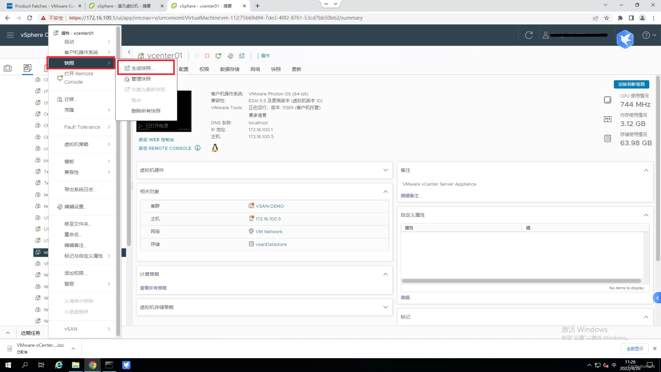661x372 pixels.
Task: Click the 切换到新视图 button
Action: click(631, 84)
